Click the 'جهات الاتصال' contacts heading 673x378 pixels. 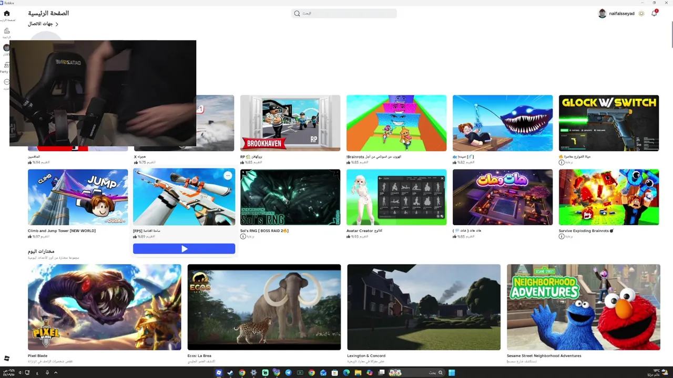tap(40, 24)
